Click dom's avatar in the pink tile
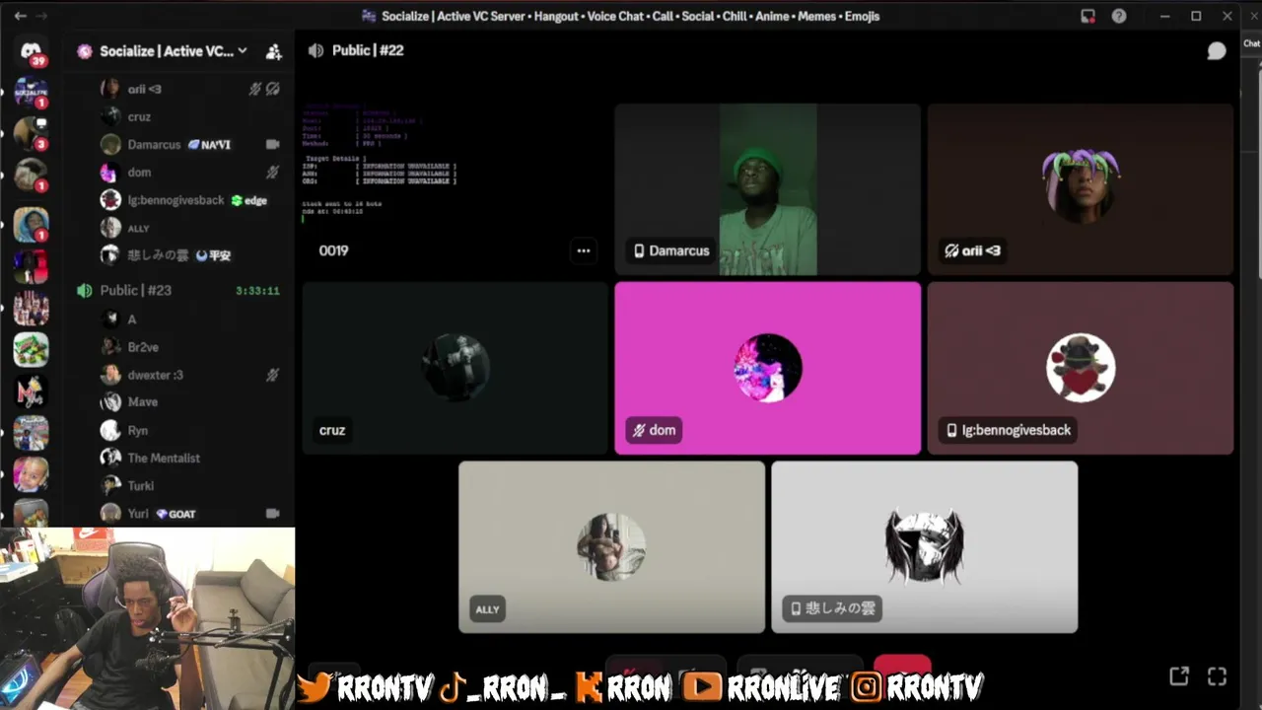Image resolution: width=1262 pixels, height=710 pixels. (x=767, y=368)
